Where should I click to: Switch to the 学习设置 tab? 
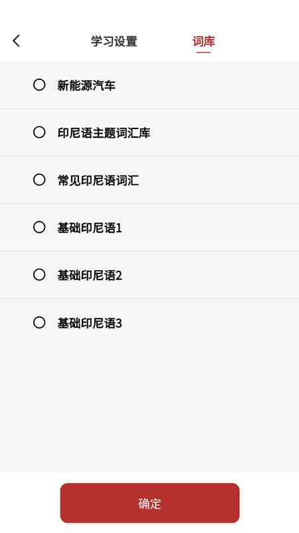[x=114, y=41]
